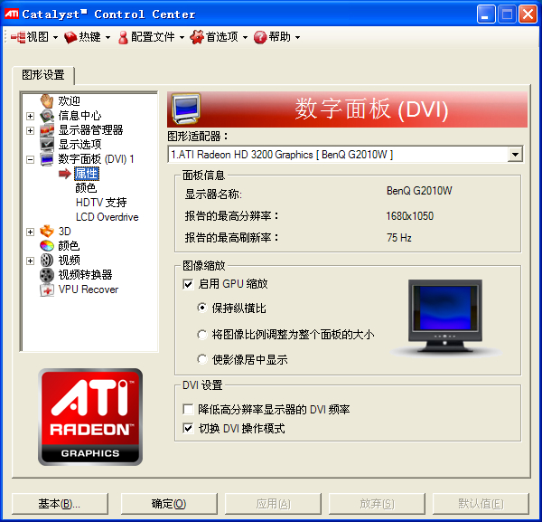542x522 pixels.
Task: Select 将图像比例调整为整个面板的大小 option
Action: coord(202,335)
